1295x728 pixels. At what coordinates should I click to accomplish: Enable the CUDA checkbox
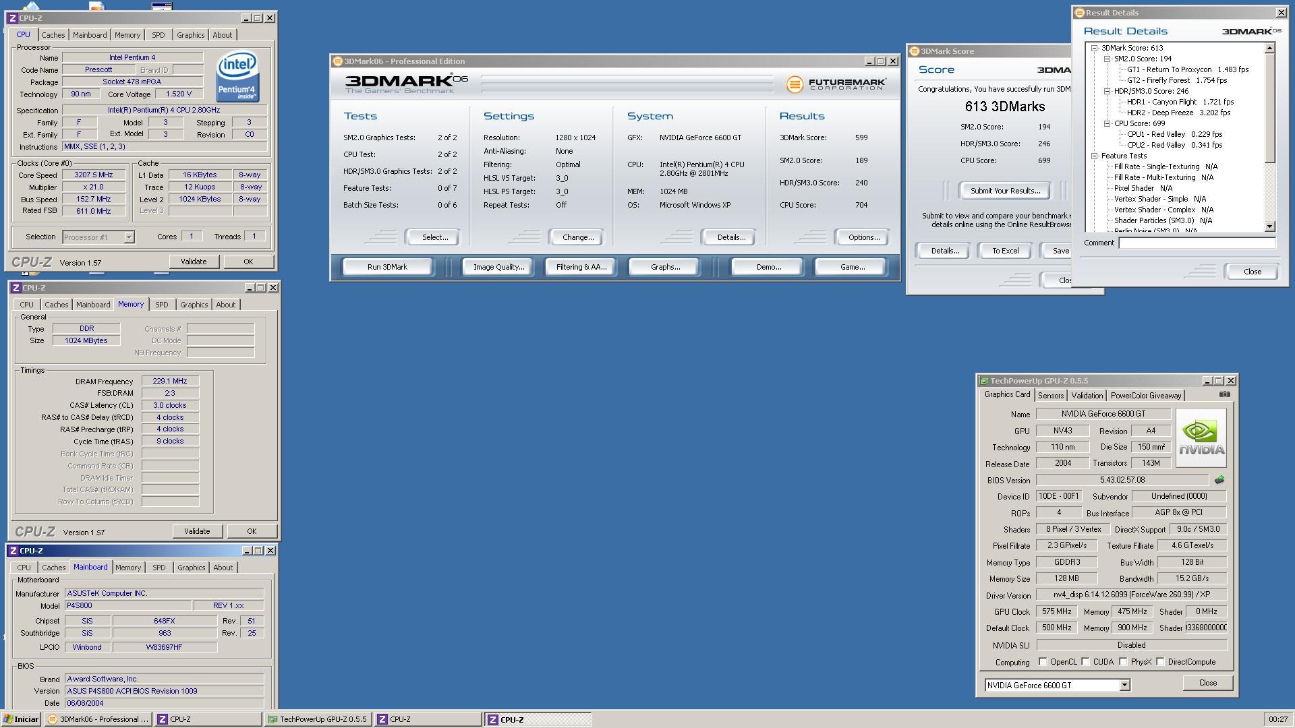[1085, 662]
